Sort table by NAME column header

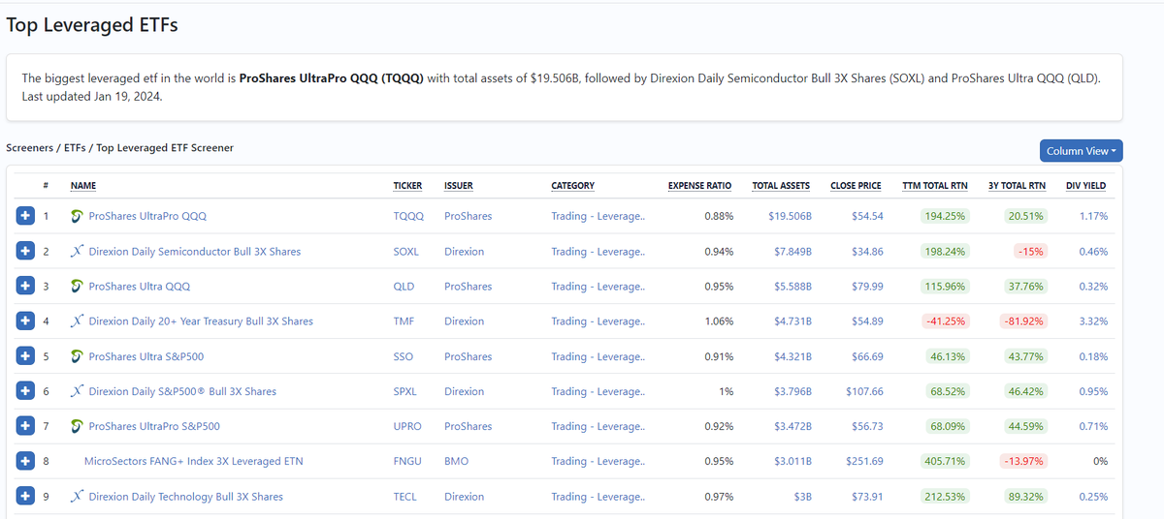point(83,186)
